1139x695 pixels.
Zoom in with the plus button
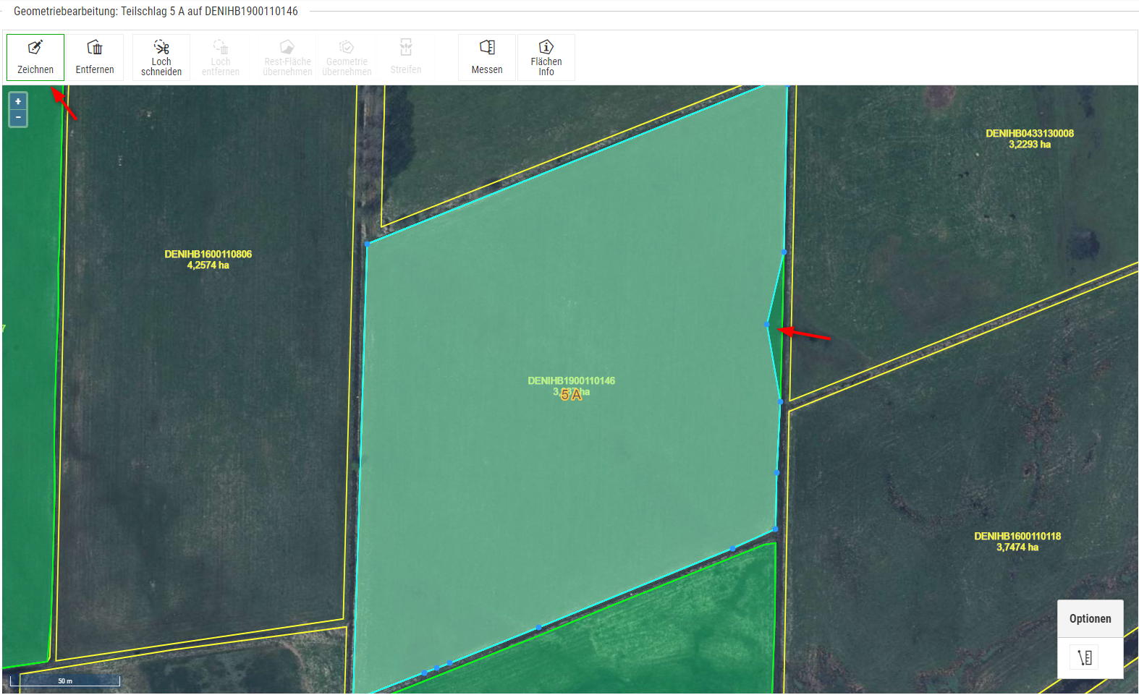click(18, 101)
